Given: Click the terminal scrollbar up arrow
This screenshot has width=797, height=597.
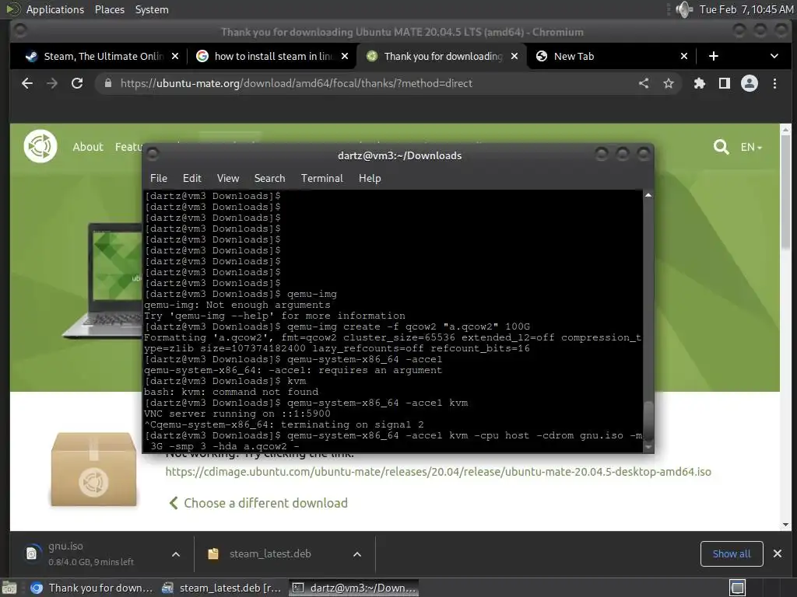Looking at the screenshot, I should tap(648, 195).
